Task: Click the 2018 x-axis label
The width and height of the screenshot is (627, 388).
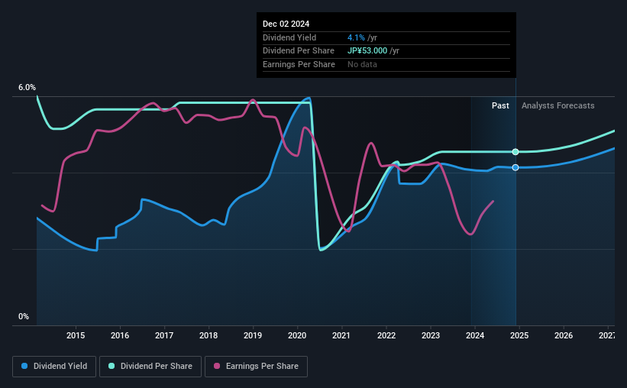Action: pos(208,335)
